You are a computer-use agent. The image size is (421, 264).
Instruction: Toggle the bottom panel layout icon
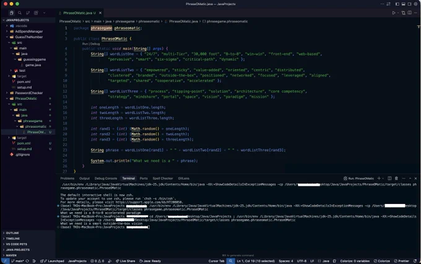coord(403,4)
